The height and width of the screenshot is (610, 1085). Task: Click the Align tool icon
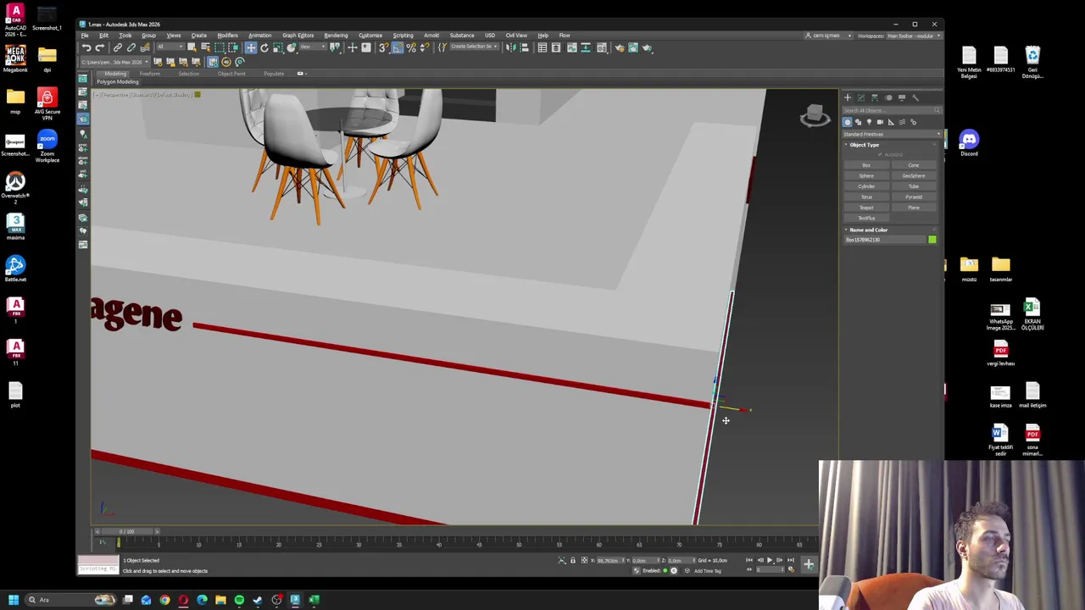[x=524, y=47]
